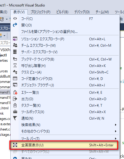Expand the その他のウィンドウ(E) submenu arrow
124x159 pixels.
pos(115,131)
